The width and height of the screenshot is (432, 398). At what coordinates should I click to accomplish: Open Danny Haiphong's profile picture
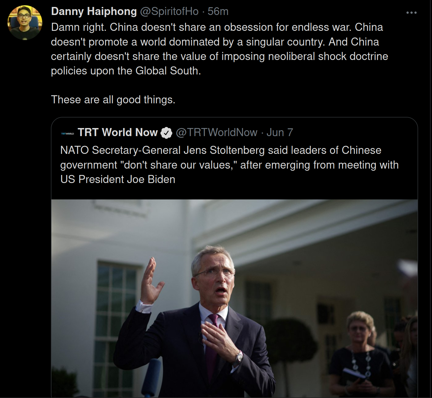(x=25, y=22)
